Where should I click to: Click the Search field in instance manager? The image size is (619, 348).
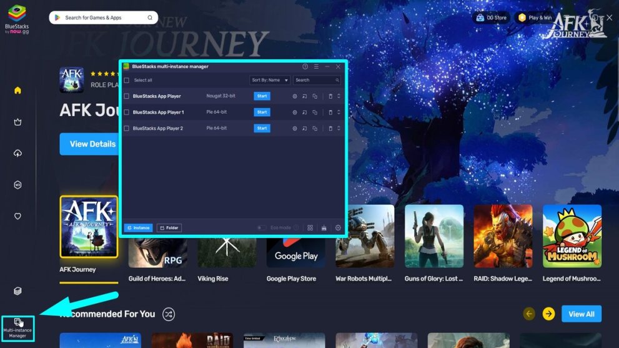pyautogui.click(x=317, y=80)
